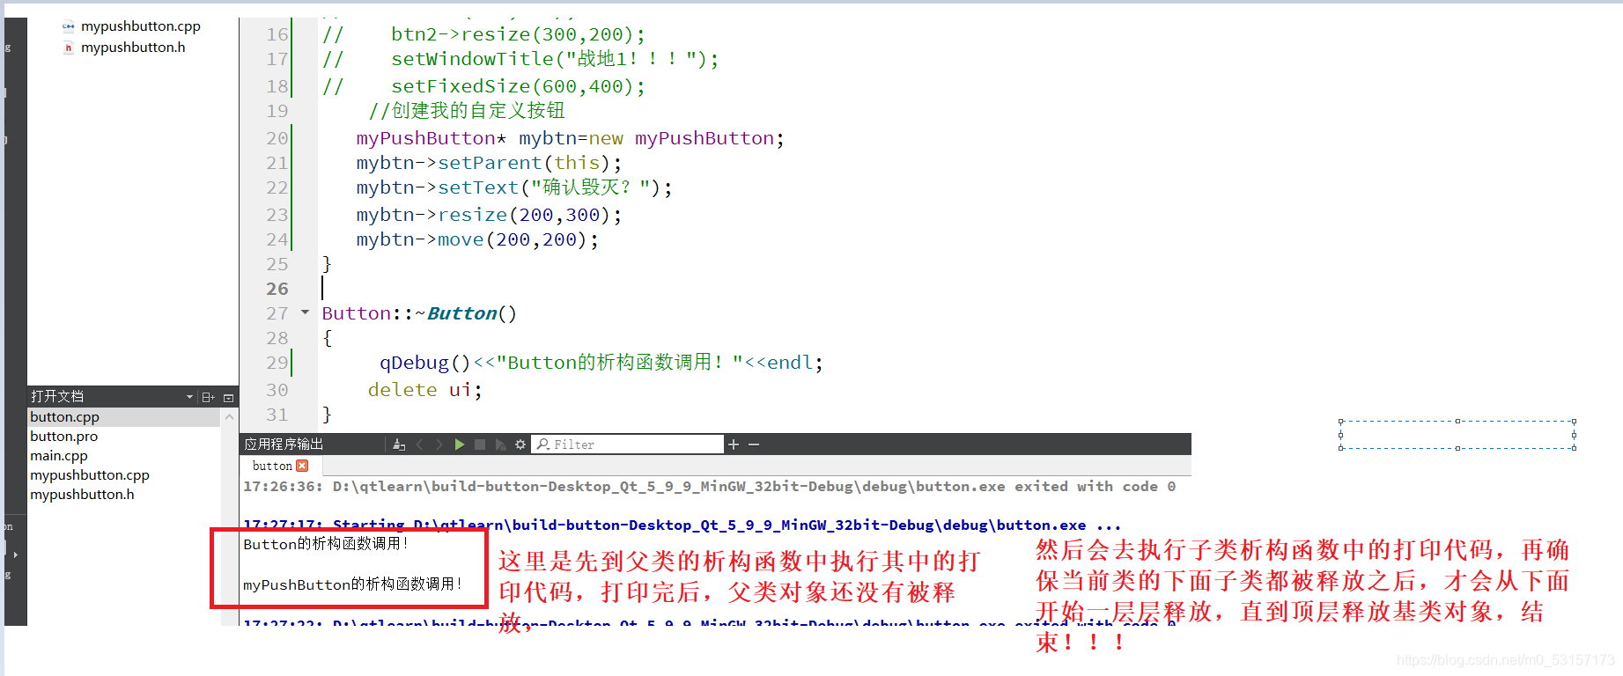This screenshot has width=1623, height=676.
Task: Clear the application output with broom icon
Action: click(399, 445)
